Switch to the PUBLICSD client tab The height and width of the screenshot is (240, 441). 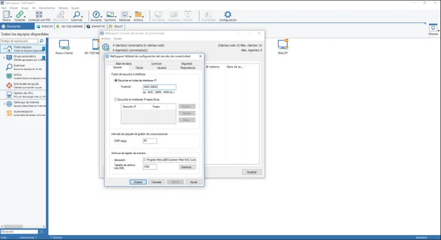[45, 26]
